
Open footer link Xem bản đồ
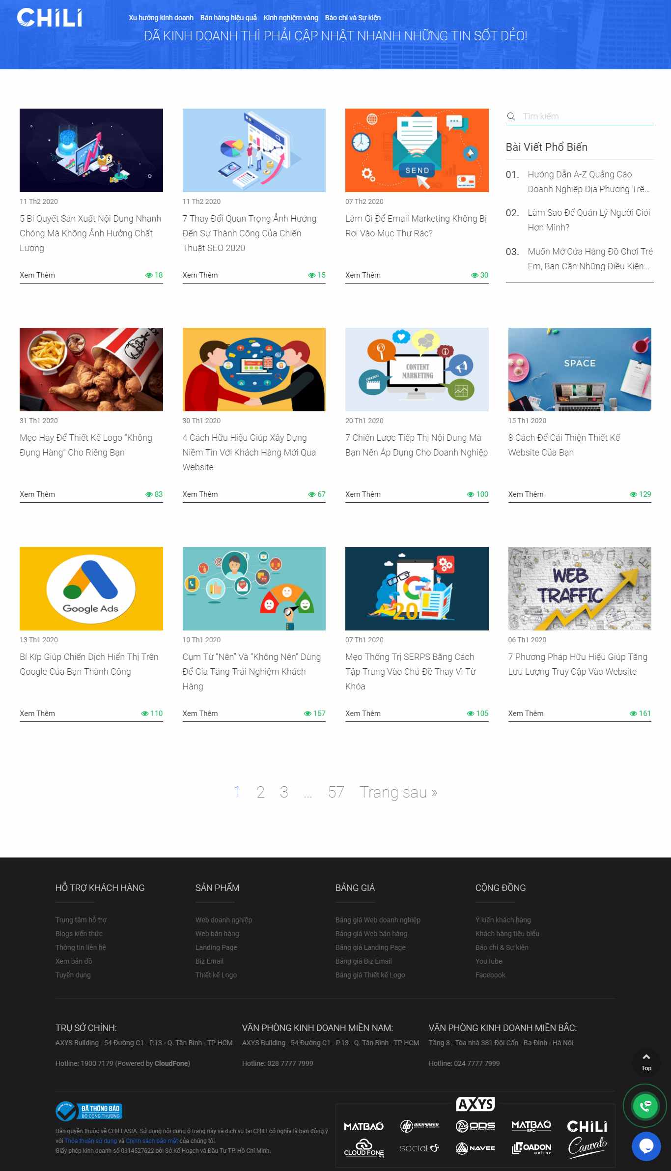point(74,961)
